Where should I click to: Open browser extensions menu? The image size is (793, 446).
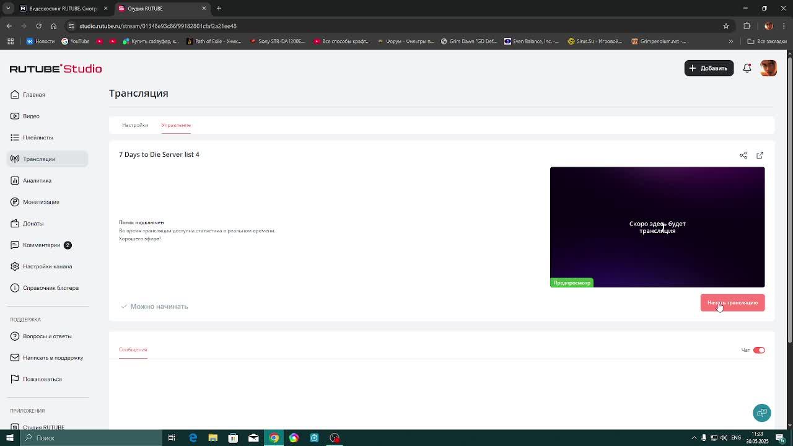point(747,26)
